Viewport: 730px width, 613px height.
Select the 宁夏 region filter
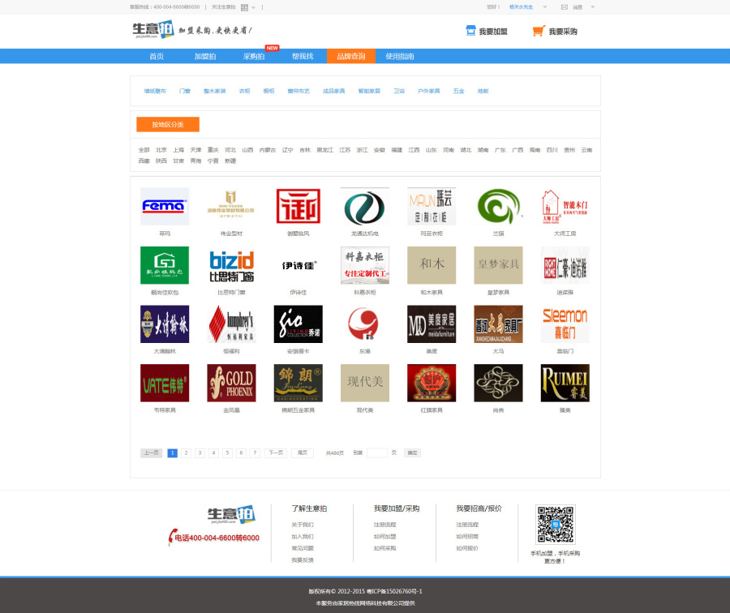(213, 161)
